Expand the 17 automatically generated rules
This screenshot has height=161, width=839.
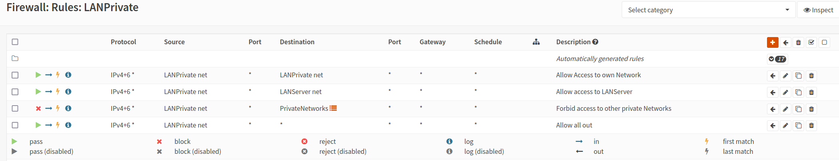pos(777,59)
